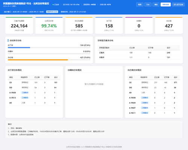Select the 158 待下架 card
The height and width of the screenshot is (150, 188).
click(109, 25)
